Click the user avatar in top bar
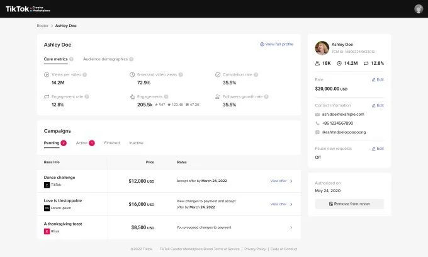The width and height of the screenshot is (428, 257). [x=418, y=9]
